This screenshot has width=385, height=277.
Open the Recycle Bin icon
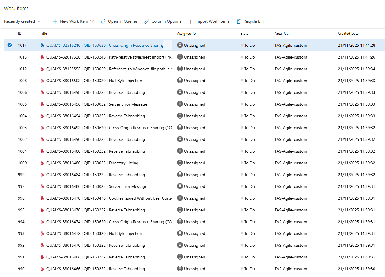tap(239, 21)
